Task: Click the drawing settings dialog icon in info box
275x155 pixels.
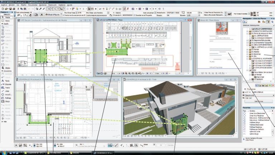Action: [x=36, y=15]
